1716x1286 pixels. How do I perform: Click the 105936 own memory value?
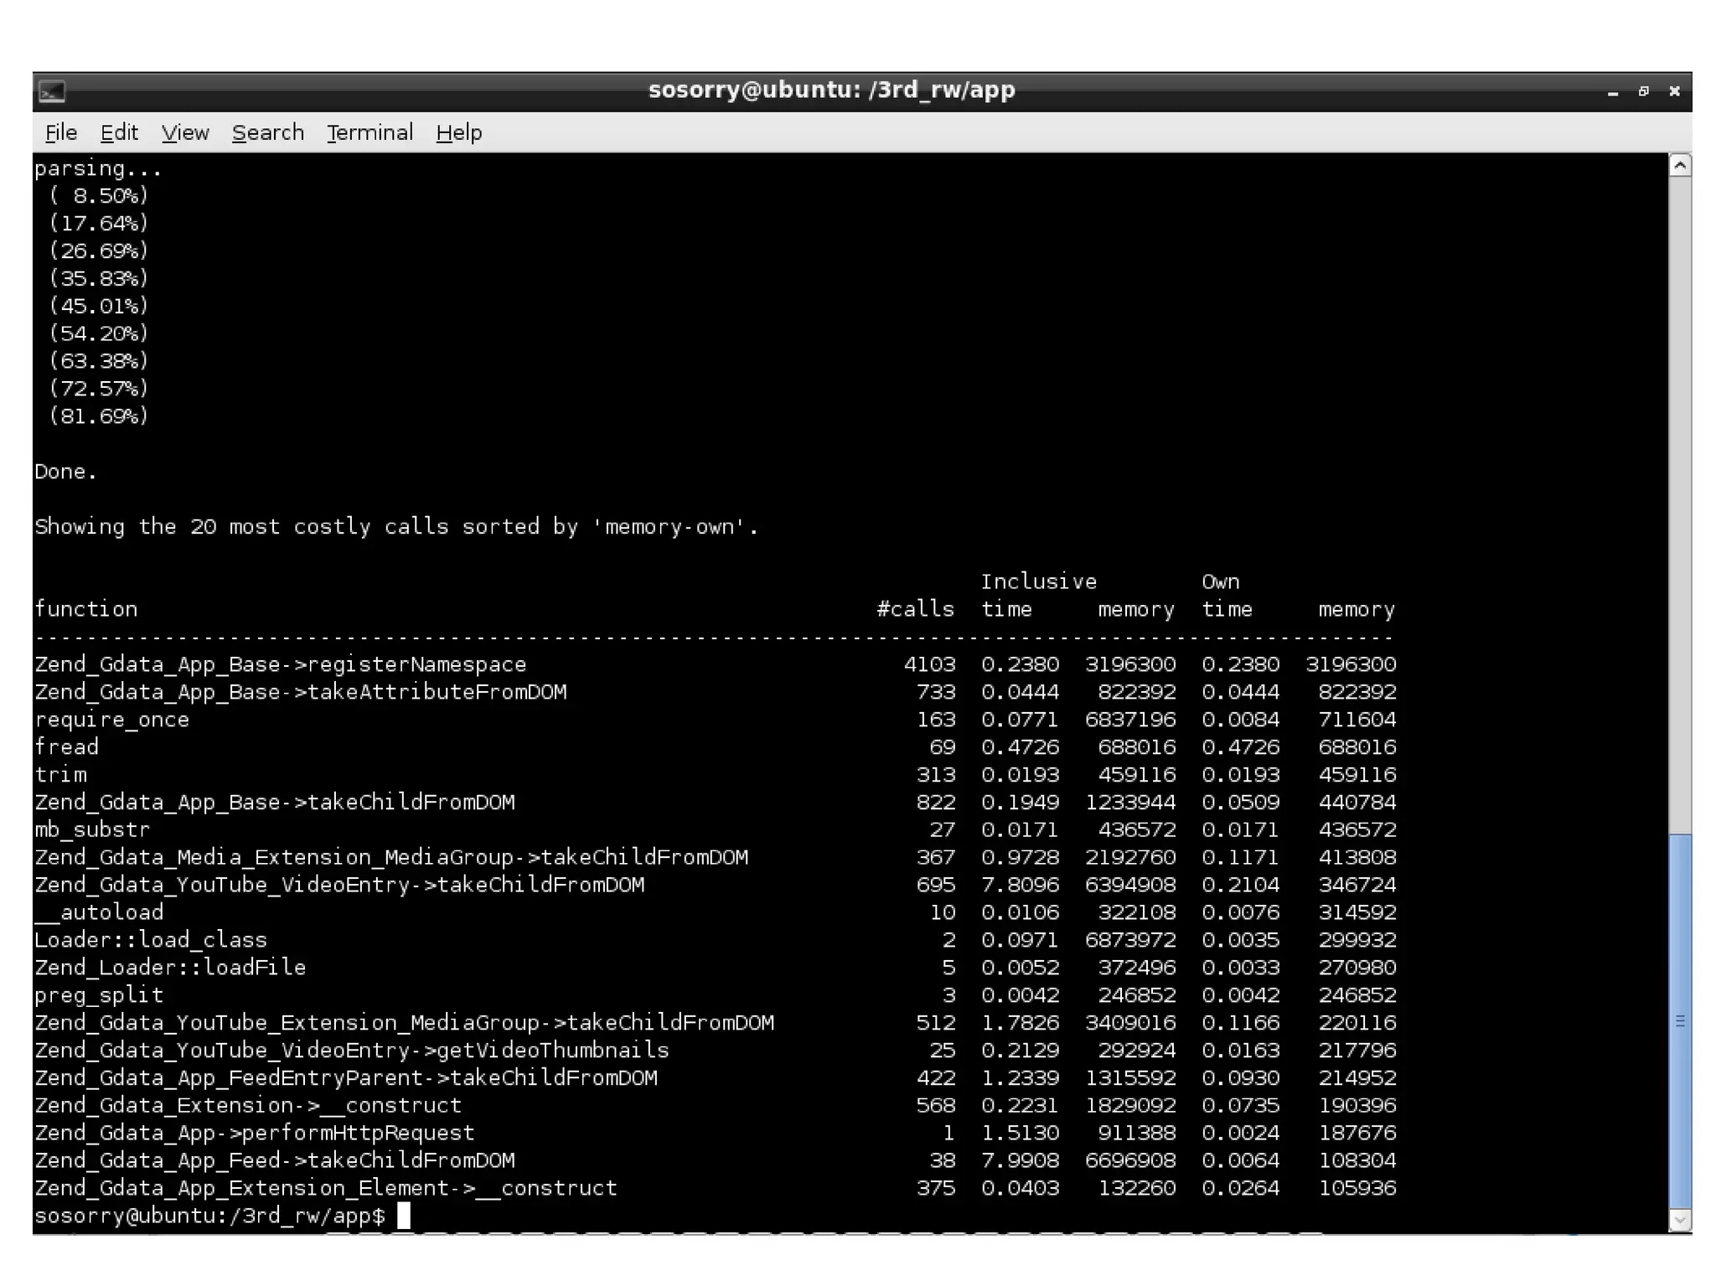click(1357, 1188)
